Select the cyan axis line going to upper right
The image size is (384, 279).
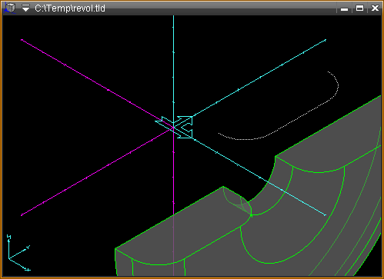click(x=259, y=78)
